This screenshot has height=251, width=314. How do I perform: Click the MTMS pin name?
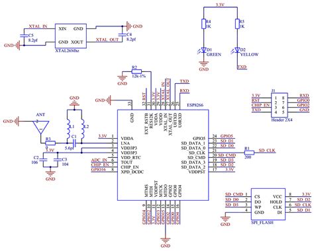click(146, 191)
